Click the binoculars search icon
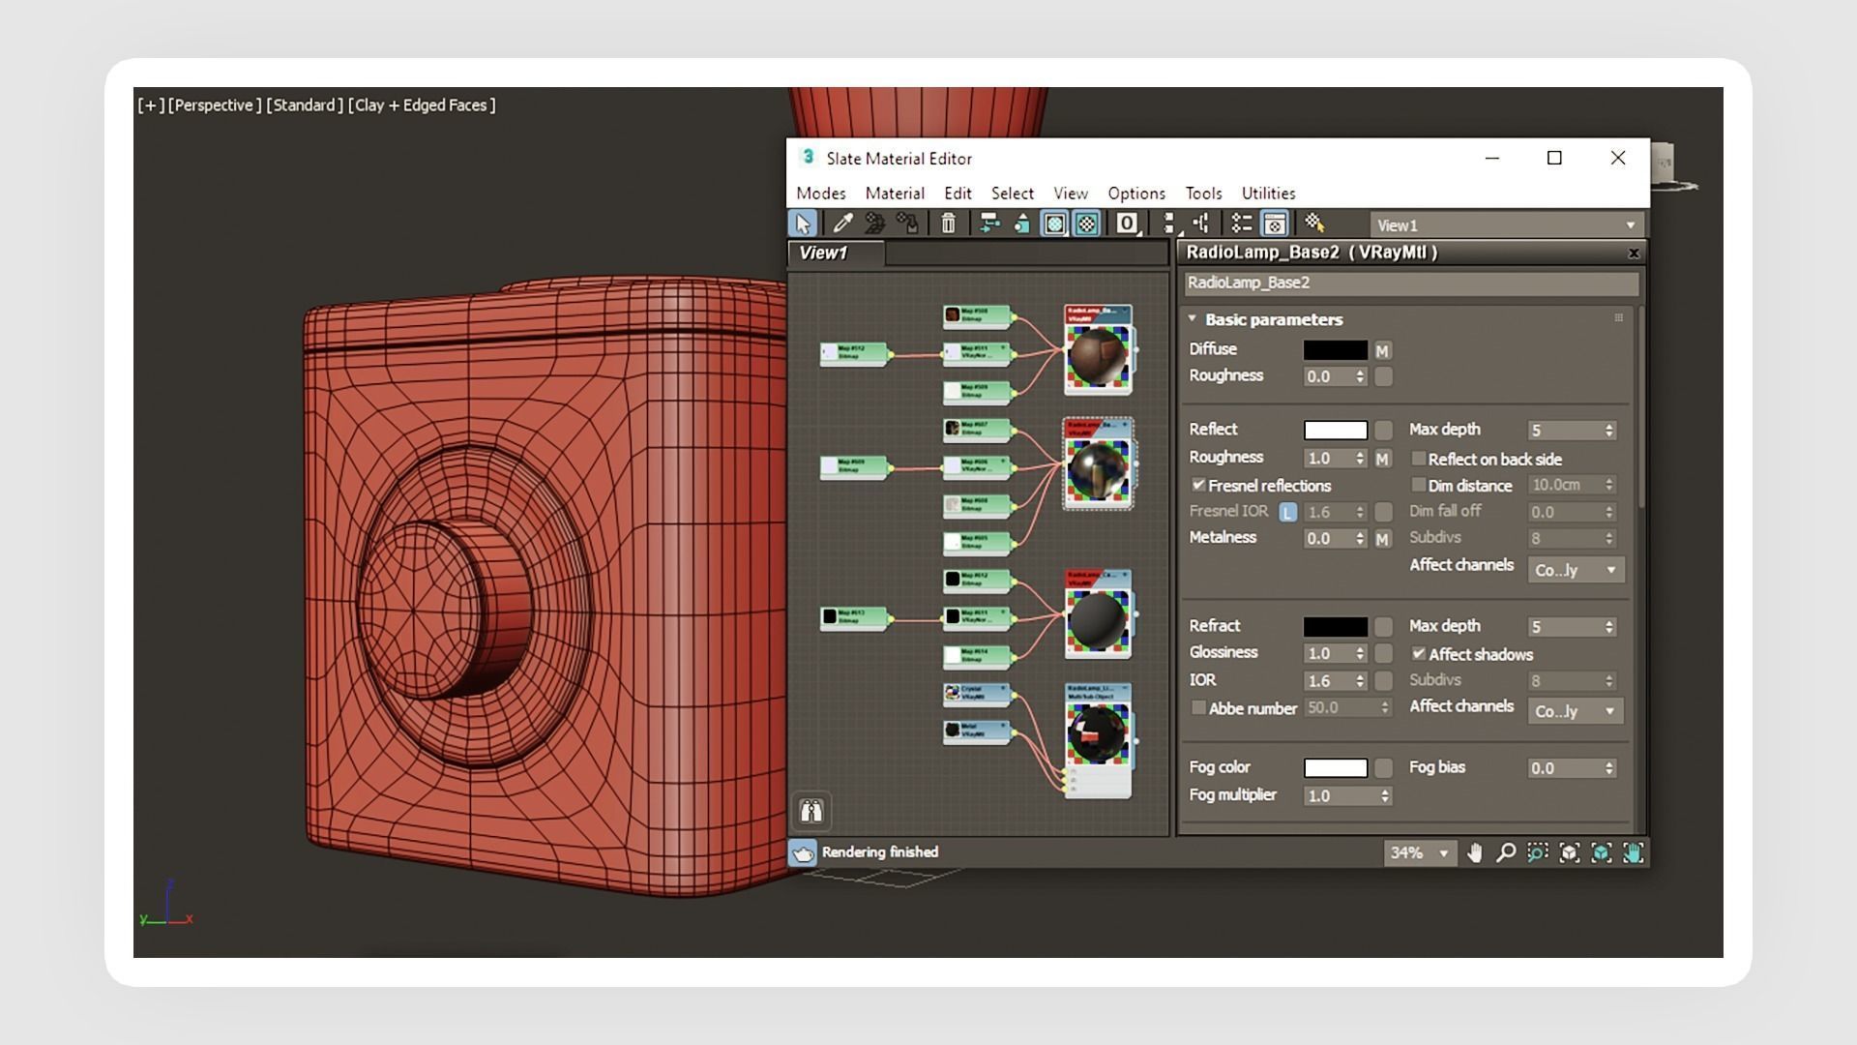 pyautogui.click(x=811, y=811)
